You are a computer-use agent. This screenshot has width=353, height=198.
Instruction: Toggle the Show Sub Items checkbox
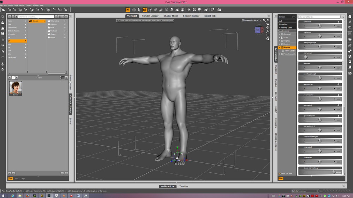(280, 173)
